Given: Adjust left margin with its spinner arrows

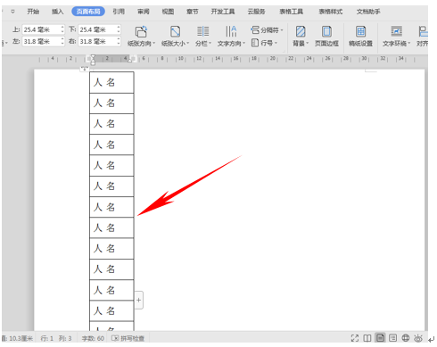Looking at the screenshot, I should pos(62,41).
